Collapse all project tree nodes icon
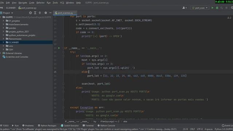The image size is (233, 131). tap(40, 13)
